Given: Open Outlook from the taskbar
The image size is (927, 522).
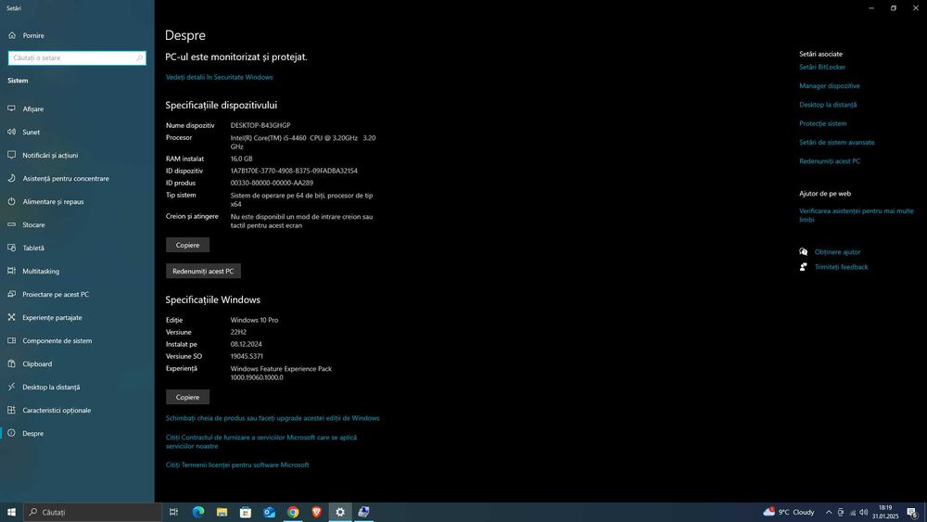Looking at the screenshot, I should point(269,512).
